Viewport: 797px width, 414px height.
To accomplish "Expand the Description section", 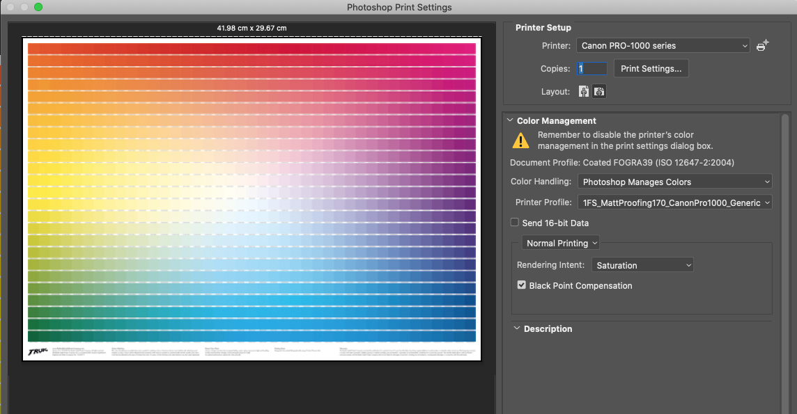I will (x=516, y=328).
